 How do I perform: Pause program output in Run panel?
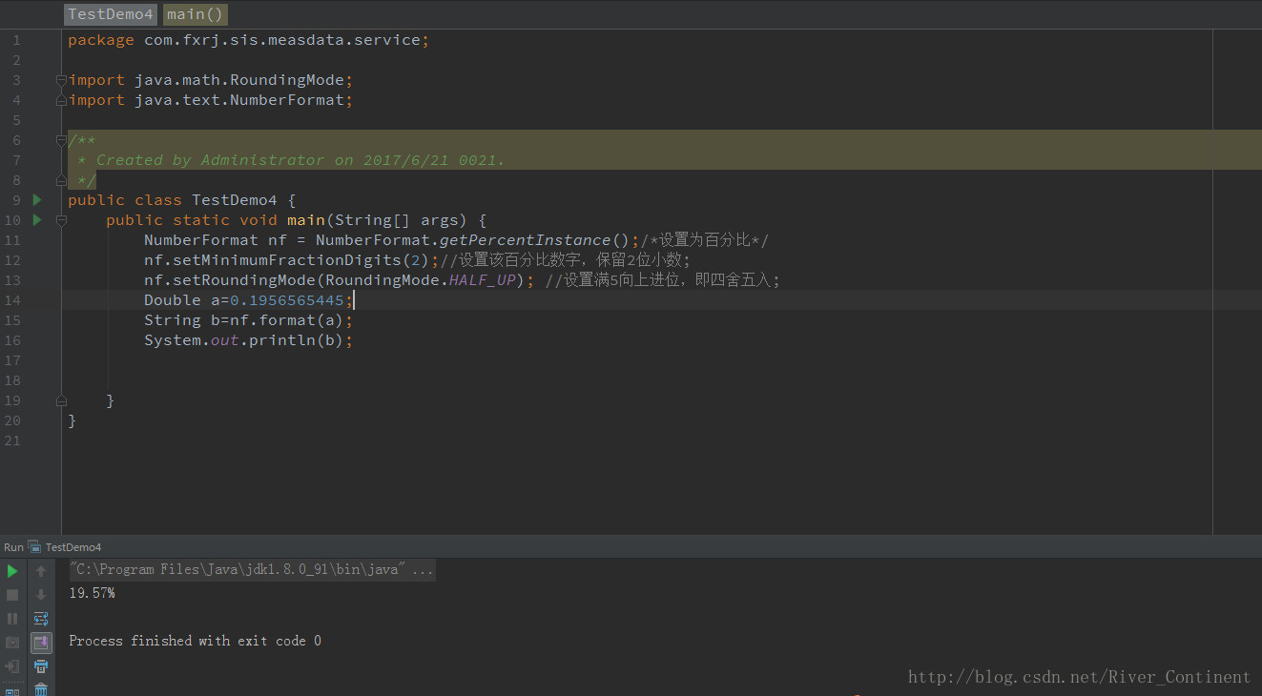tap(12, 619)
